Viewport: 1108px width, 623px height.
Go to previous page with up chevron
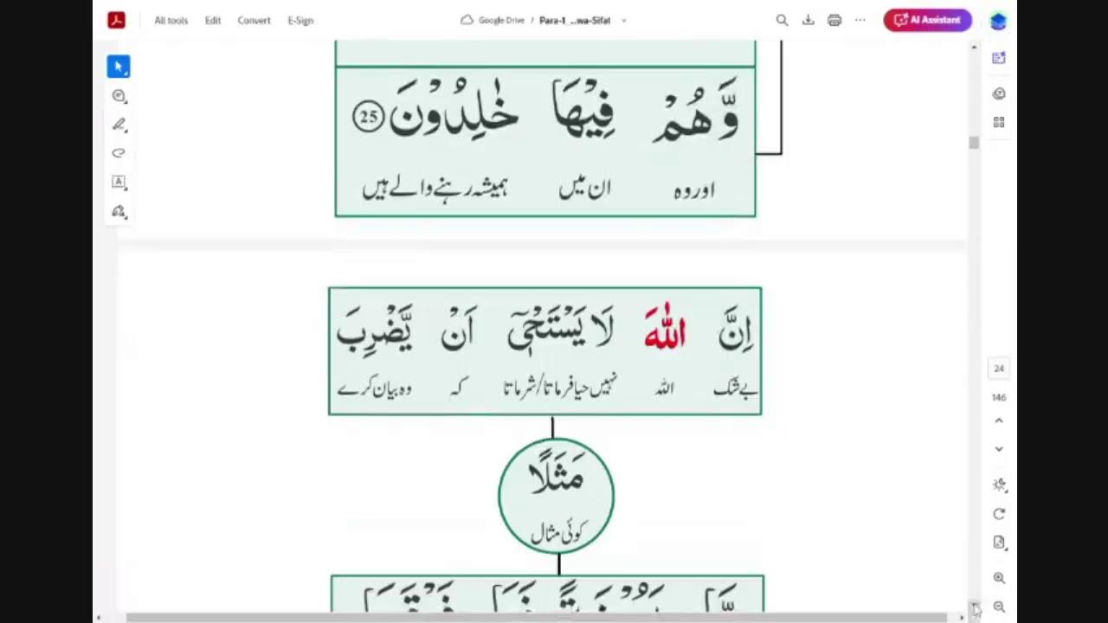click(999, 421)
